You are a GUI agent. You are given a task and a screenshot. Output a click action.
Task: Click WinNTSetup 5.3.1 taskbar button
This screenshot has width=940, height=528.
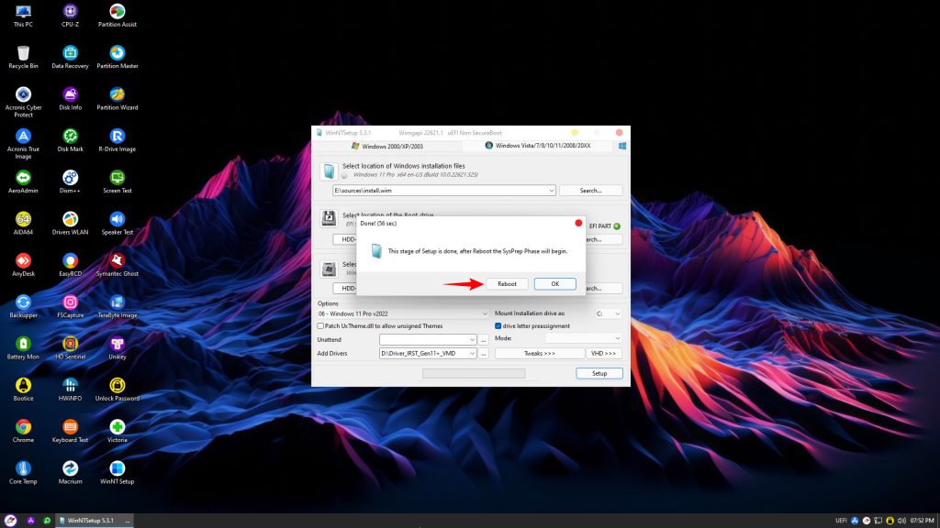tap(95, 521)
